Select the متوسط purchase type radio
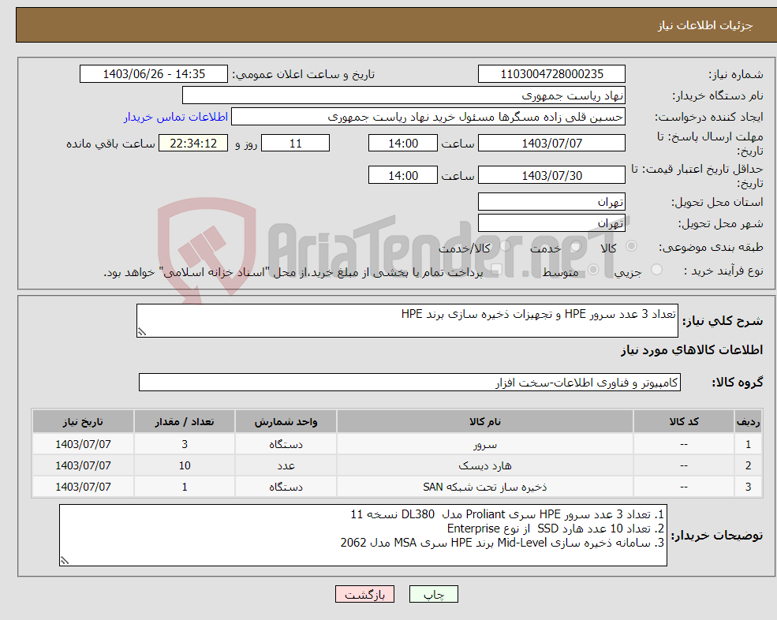This screenshot has height=620, width=777. tap(593, 270)
